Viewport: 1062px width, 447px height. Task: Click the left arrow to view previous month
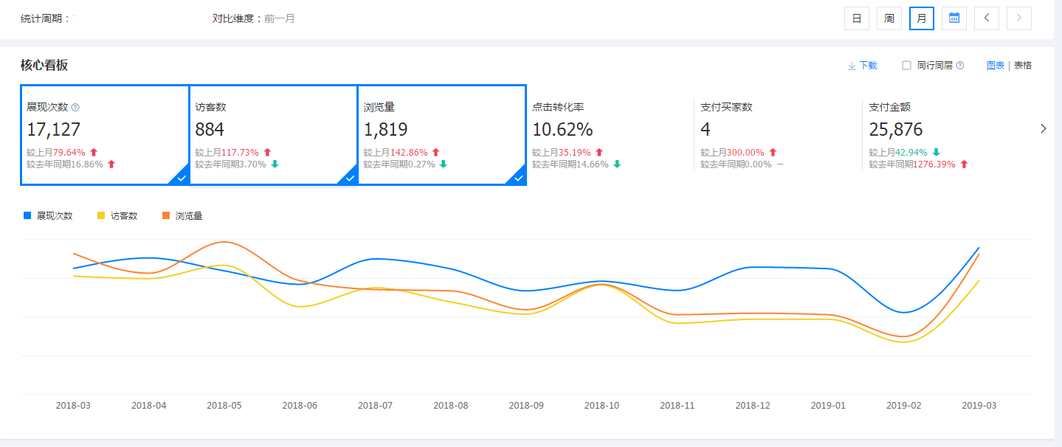click(986, 18)
